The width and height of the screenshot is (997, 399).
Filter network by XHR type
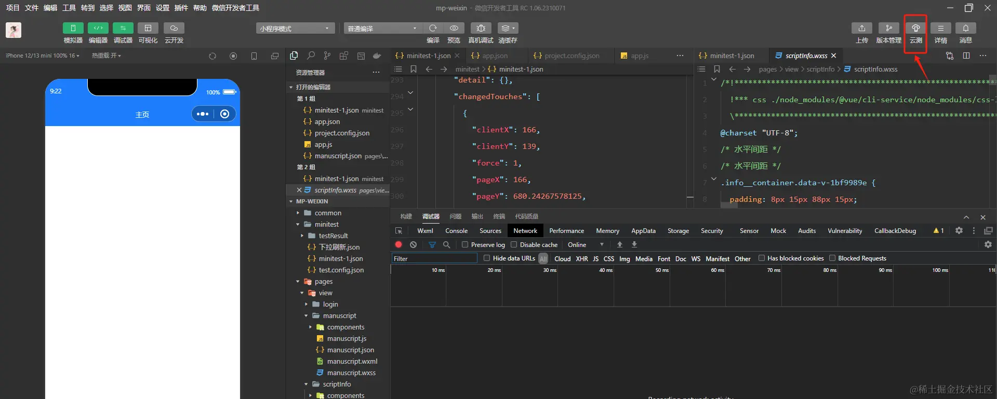[582, 258]
